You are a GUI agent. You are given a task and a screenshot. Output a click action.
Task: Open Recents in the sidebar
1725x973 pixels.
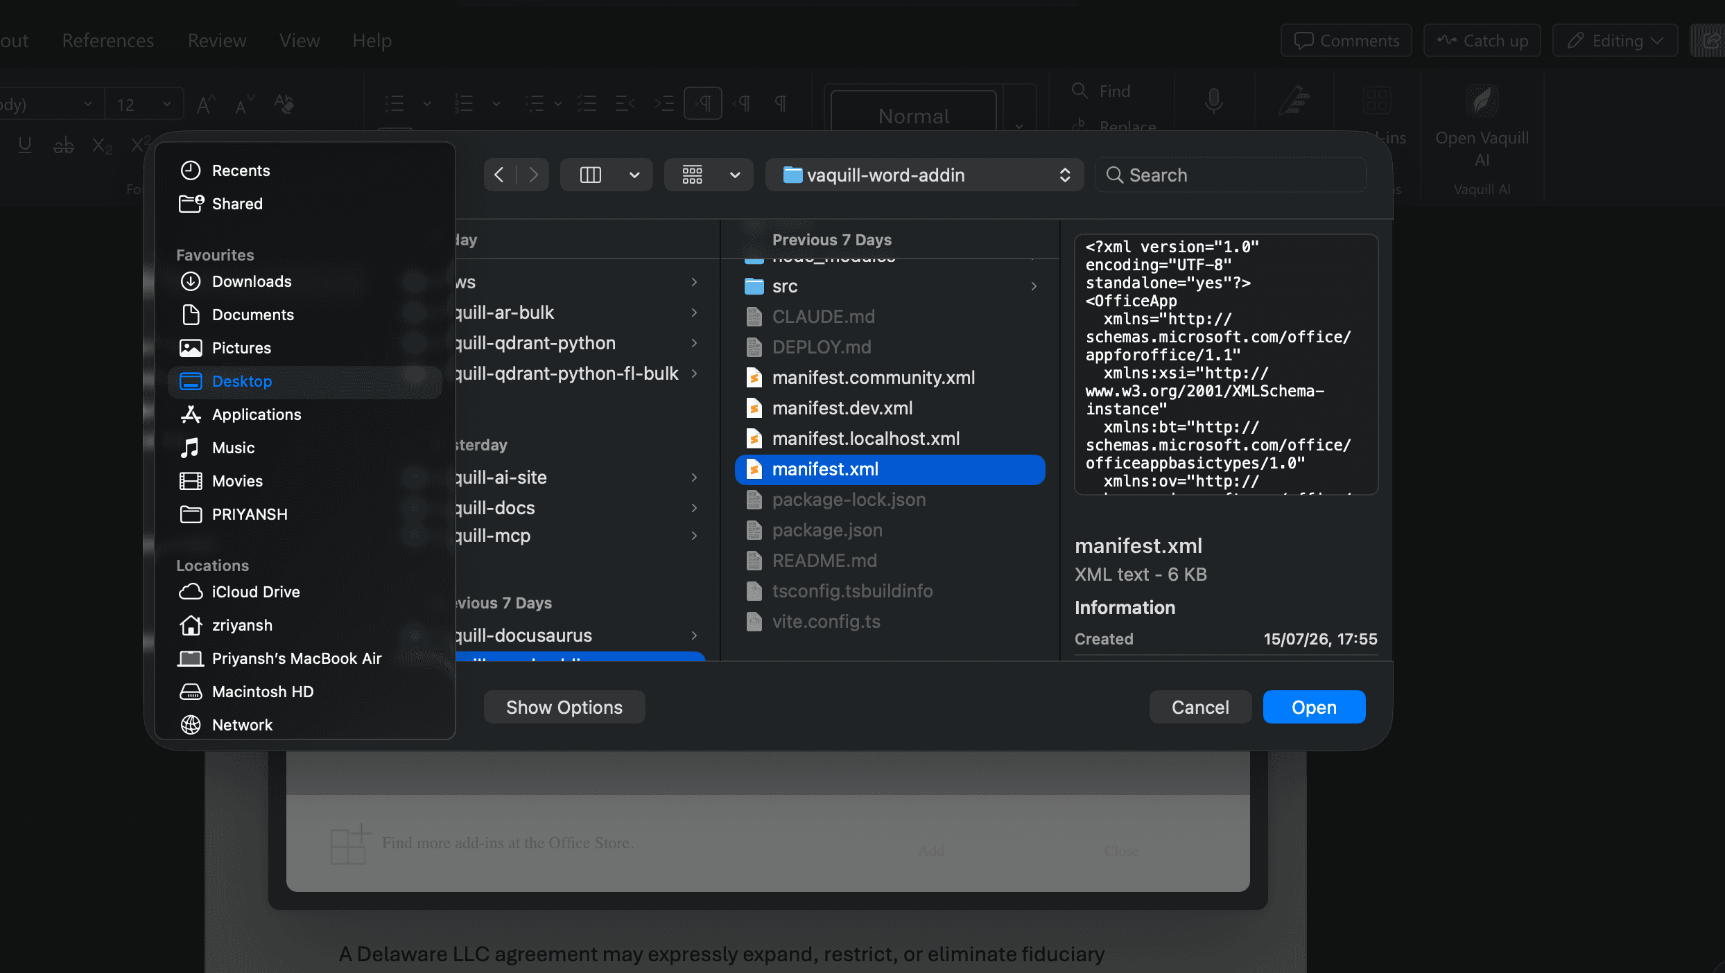pos(305,170)
